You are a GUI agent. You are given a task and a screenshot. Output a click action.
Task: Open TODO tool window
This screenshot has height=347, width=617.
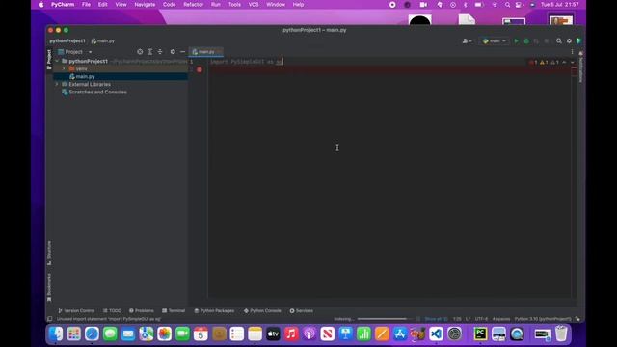[112, 310]
